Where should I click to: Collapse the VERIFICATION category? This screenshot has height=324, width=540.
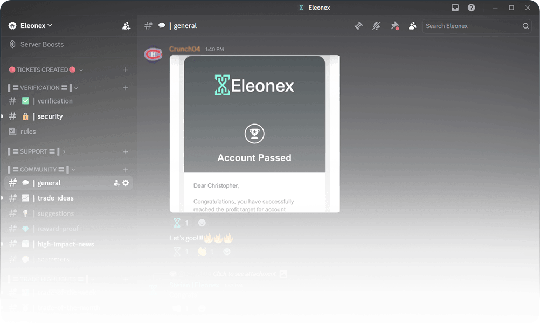(43, 88)
